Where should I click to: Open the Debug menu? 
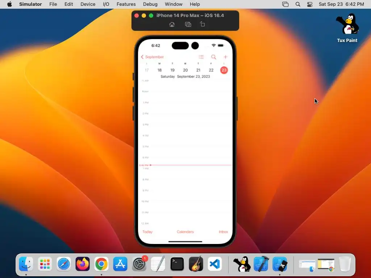pos(150,4)
